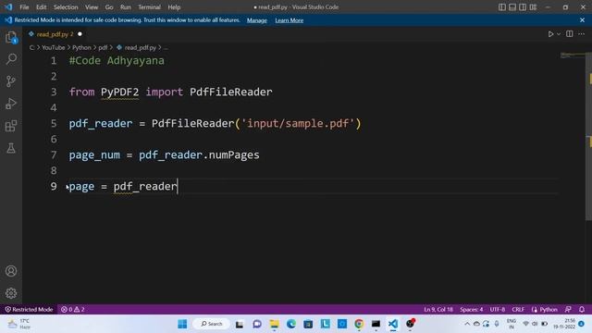Image resolution: width=592 pixels, height=333 pixels.
Task: Open the feedback icon in status bar
Action: [568, 309]
